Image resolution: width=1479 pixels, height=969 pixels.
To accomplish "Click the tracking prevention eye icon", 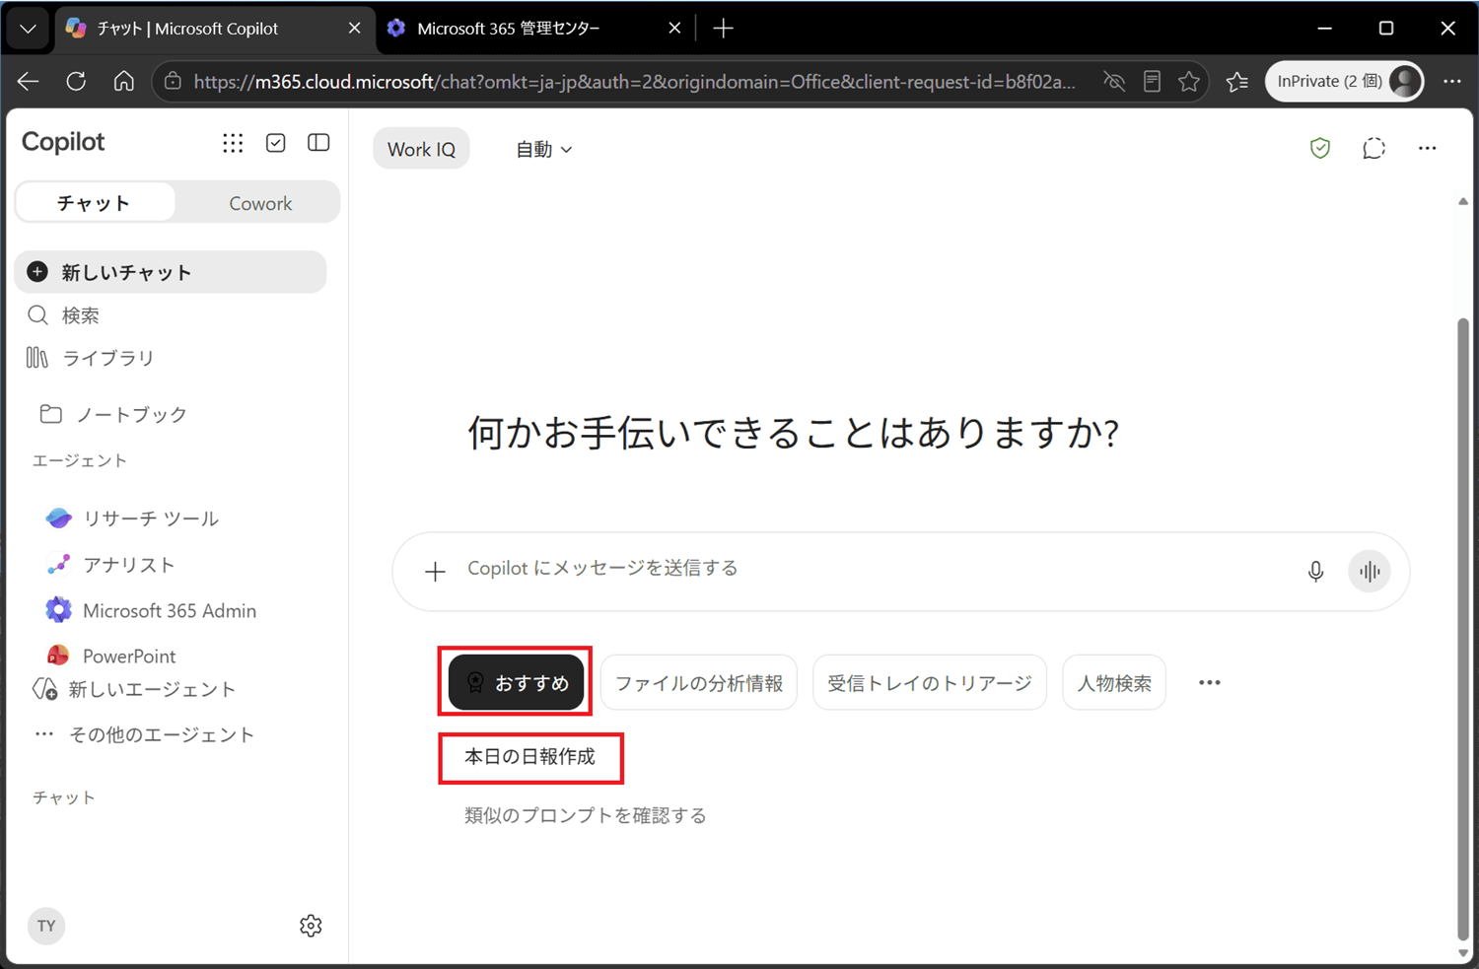I will click(x=1114, y=82).
